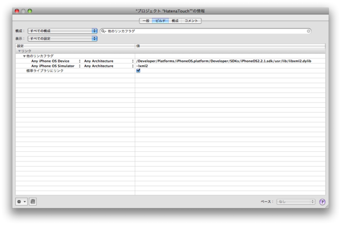
Task: Click the 設定 column header
Action: [75, 46]
